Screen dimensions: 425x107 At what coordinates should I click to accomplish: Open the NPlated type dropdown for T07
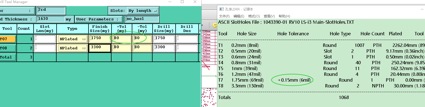click(x=72, y=39)
